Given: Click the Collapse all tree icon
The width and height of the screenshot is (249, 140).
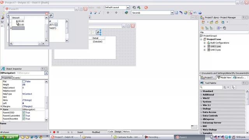Looking at the screenshot, I should [212, 28].
